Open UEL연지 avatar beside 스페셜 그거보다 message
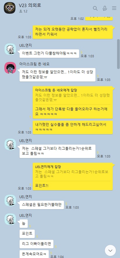The image size is (120, 258). (10, 144)
